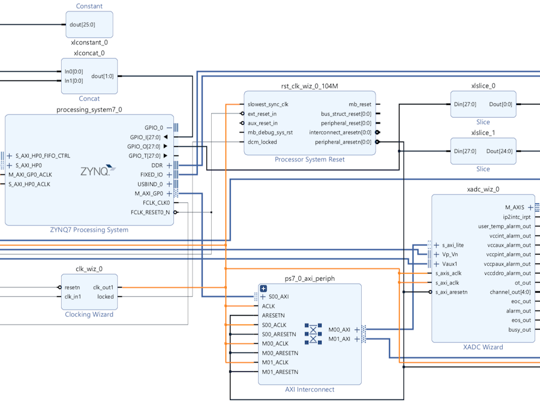Expand the S_AXI_HP0_FIFO_CTRL interface

pos(9,155)
